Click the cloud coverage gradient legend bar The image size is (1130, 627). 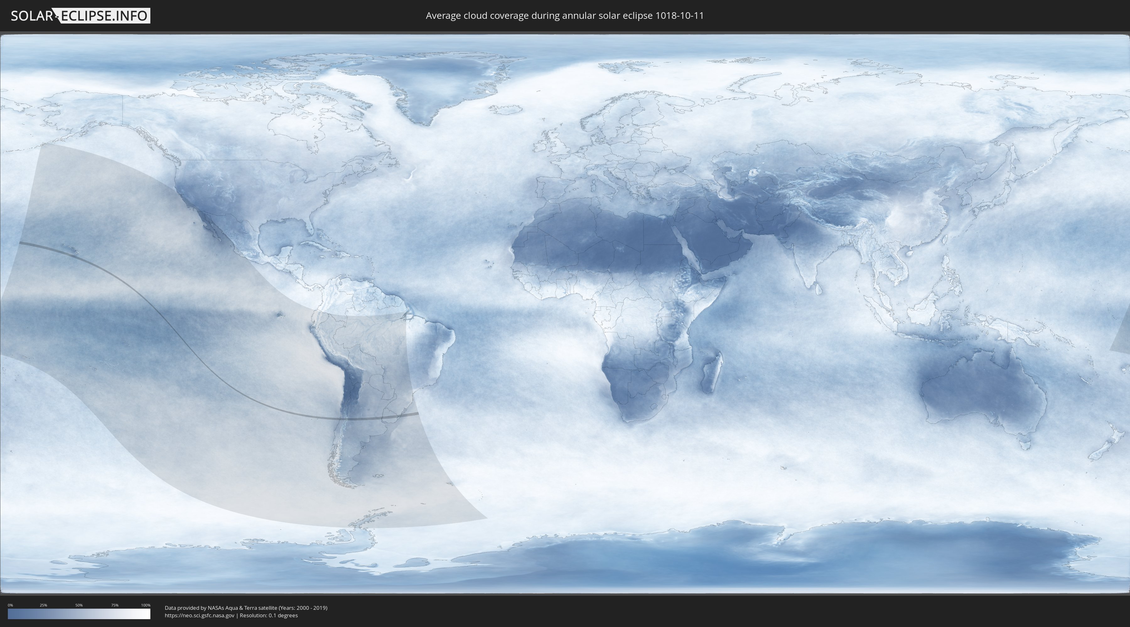pyautogui.click(x=79, y=614)
